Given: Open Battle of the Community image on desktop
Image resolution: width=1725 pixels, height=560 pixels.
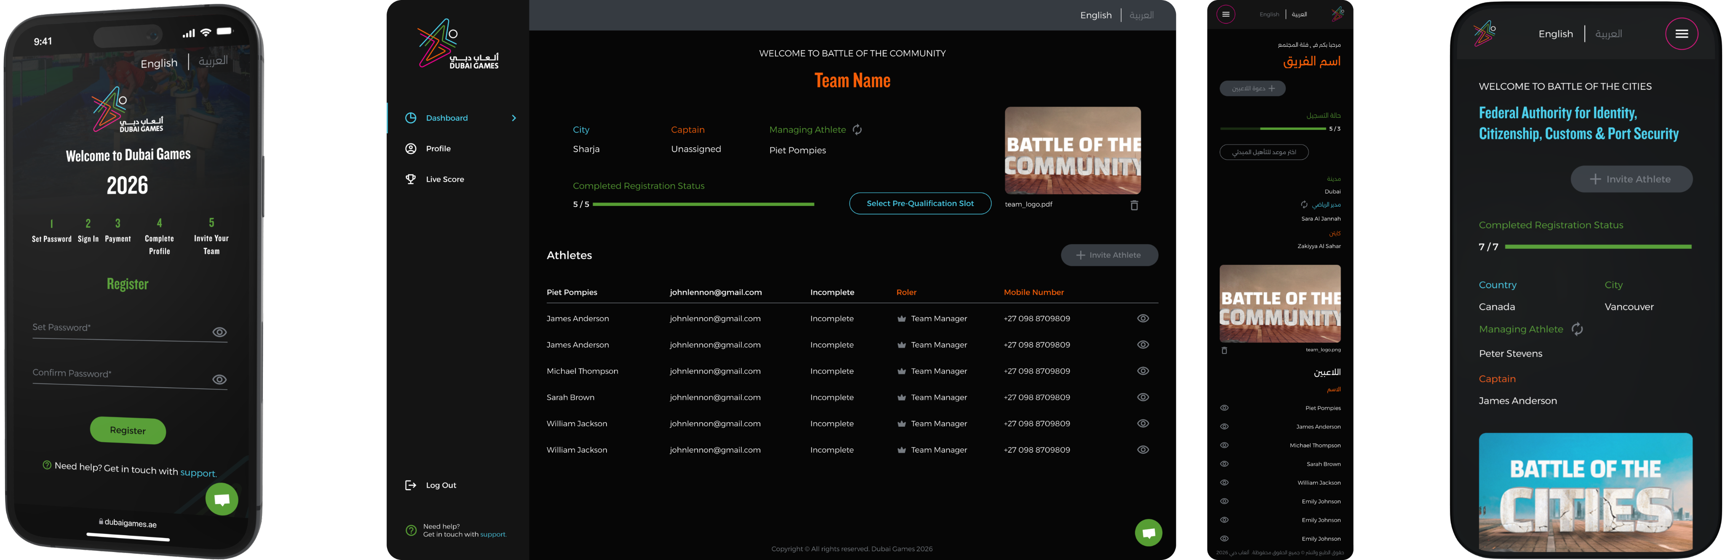Looking at the screenshot, I should pyautogui.click(x=1073, y=151).
